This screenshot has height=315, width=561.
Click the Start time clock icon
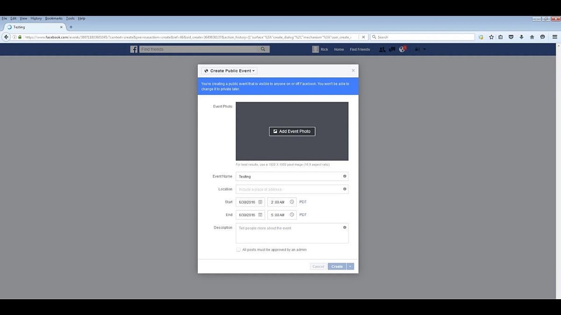tap(292, 202)
